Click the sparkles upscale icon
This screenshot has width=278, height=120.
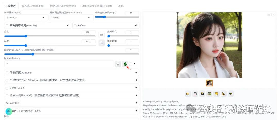[x=230, y=94]
